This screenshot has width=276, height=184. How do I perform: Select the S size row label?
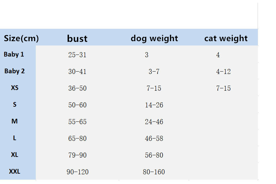click(15, 105)
